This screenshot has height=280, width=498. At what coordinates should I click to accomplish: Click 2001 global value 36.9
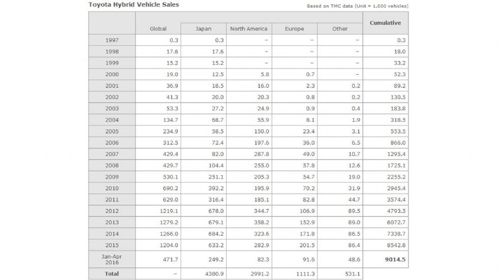pyautogui.click(x=172, y=86)
